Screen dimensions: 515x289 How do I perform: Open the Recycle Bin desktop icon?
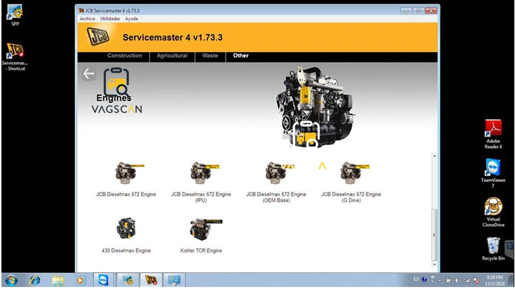coord(493,248)
